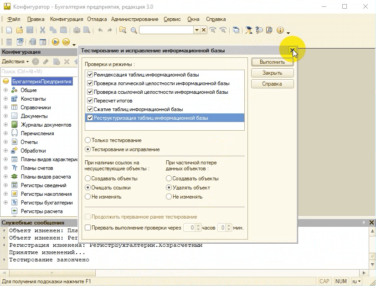The width and height of the screenshot is (376, 286).
Task: Select Регистры бухгалтерии tree item
Action: [47, 203]
